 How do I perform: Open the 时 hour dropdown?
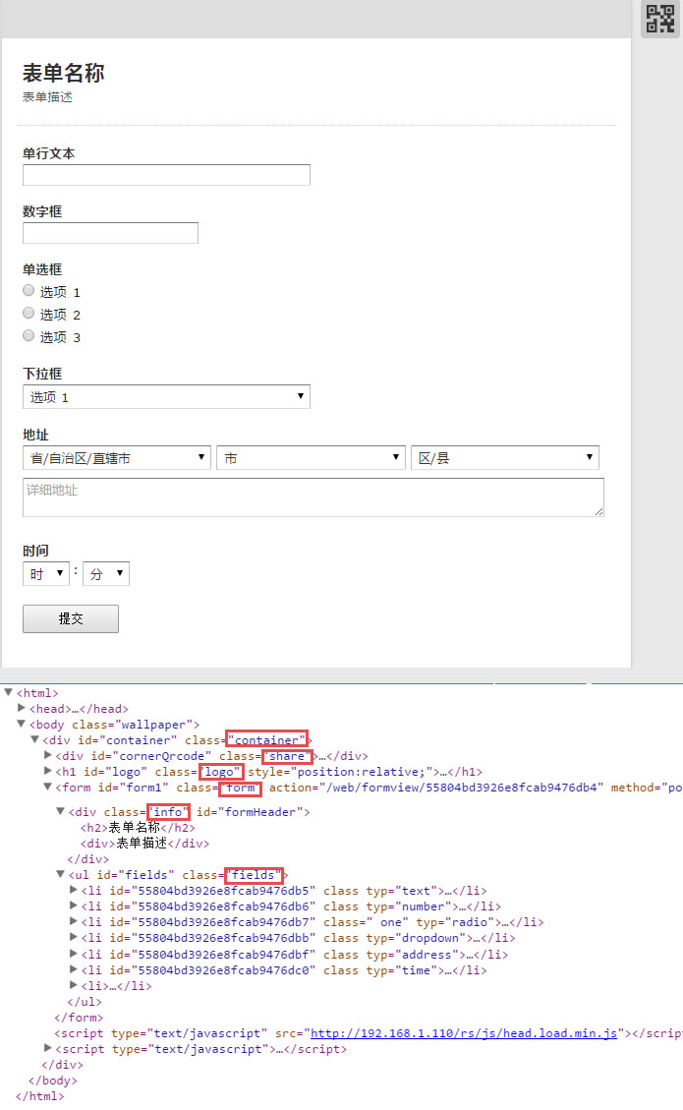(x=46, y=573)
